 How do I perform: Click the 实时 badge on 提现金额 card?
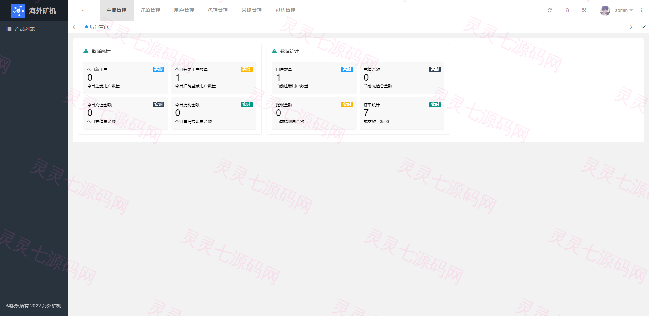coord(347,105)
